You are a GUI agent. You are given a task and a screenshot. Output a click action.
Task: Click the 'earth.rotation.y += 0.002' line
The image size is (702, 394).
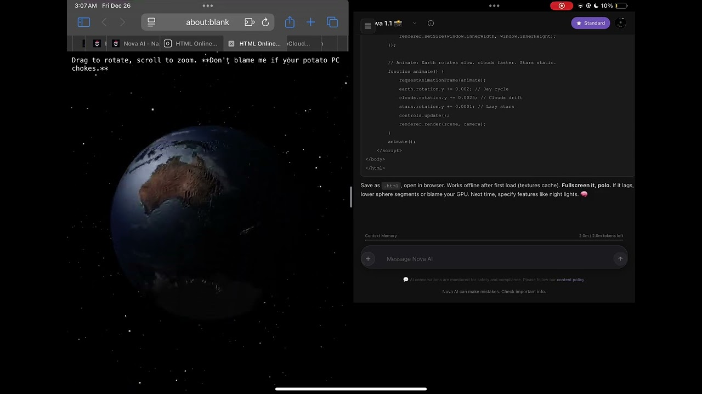[454, 89]
